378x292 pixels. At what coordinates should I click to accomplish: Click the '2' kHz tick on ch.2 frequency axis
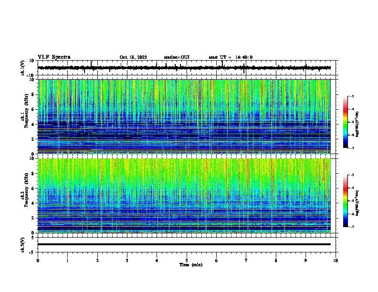point(33,218)
